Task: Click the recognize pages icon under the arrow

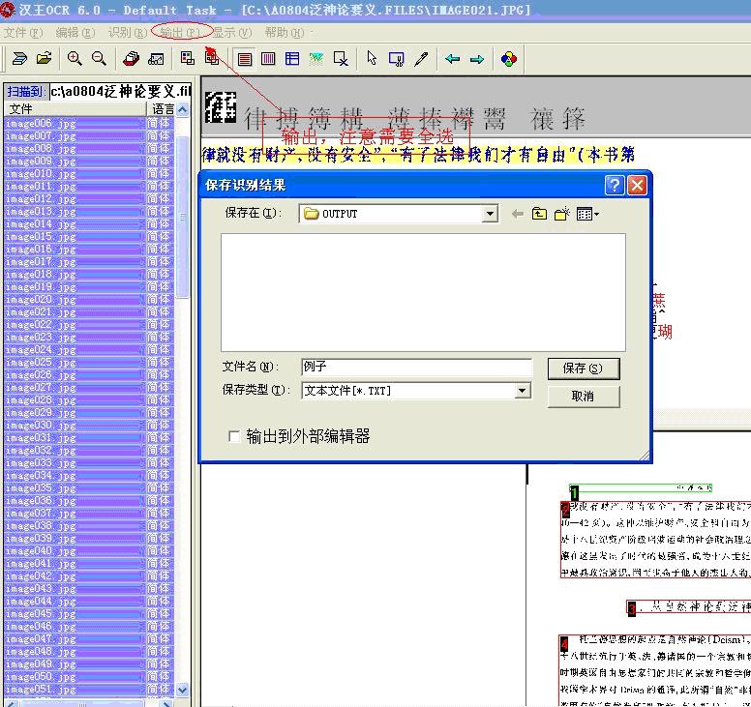Action: 212,59
